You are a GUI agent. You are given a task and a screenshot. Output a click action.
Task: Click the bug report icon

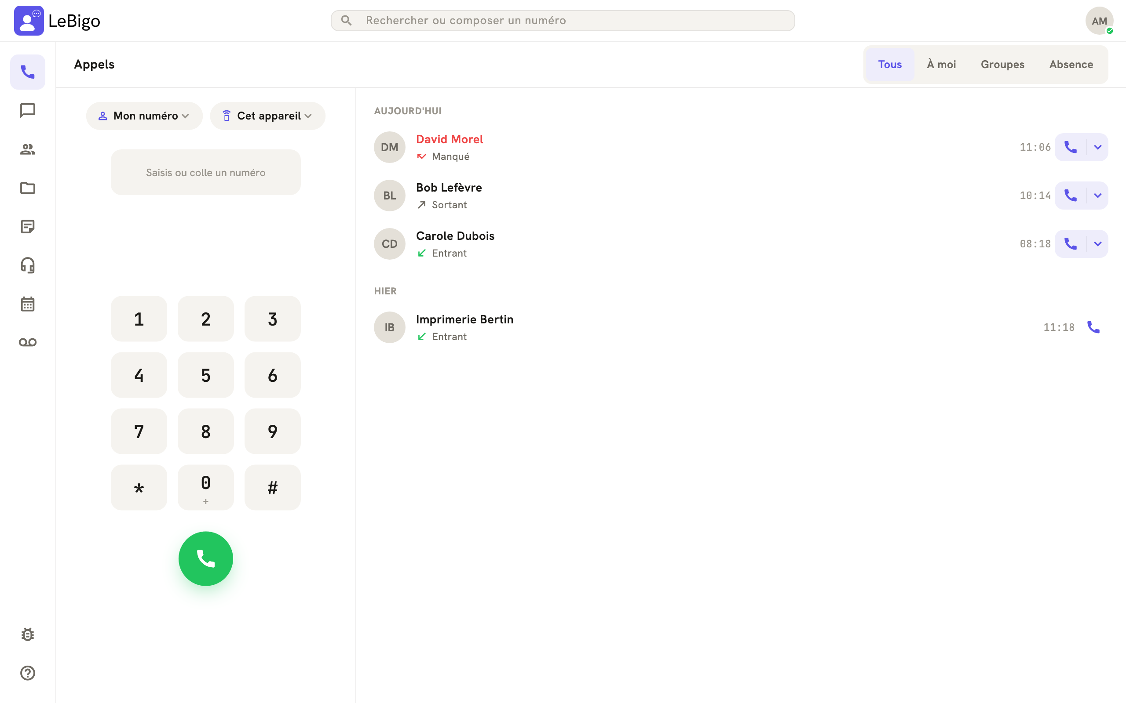[27, 634]
